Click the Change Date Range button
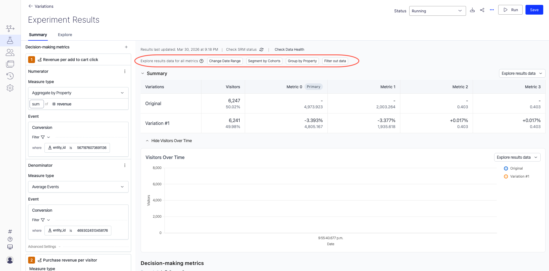 (225, 61)
